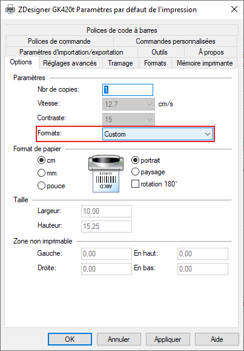Click the Appliquer button

168,339
